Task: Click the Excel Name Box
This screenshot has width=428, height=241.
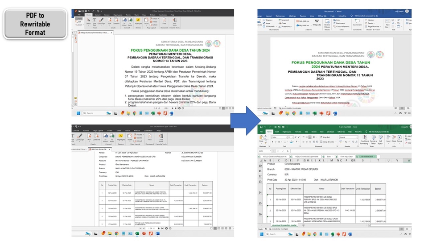Action: pos(264,151)
